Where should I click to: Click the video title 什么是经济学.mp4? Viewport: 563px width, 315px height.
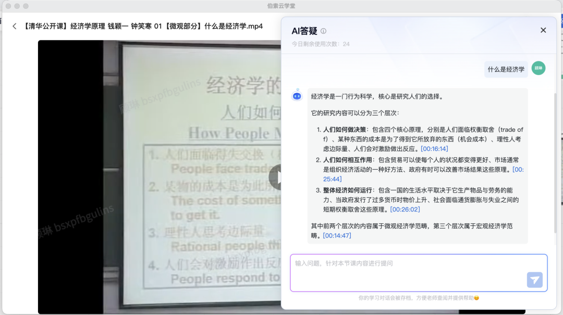click(x=143, y=26)
